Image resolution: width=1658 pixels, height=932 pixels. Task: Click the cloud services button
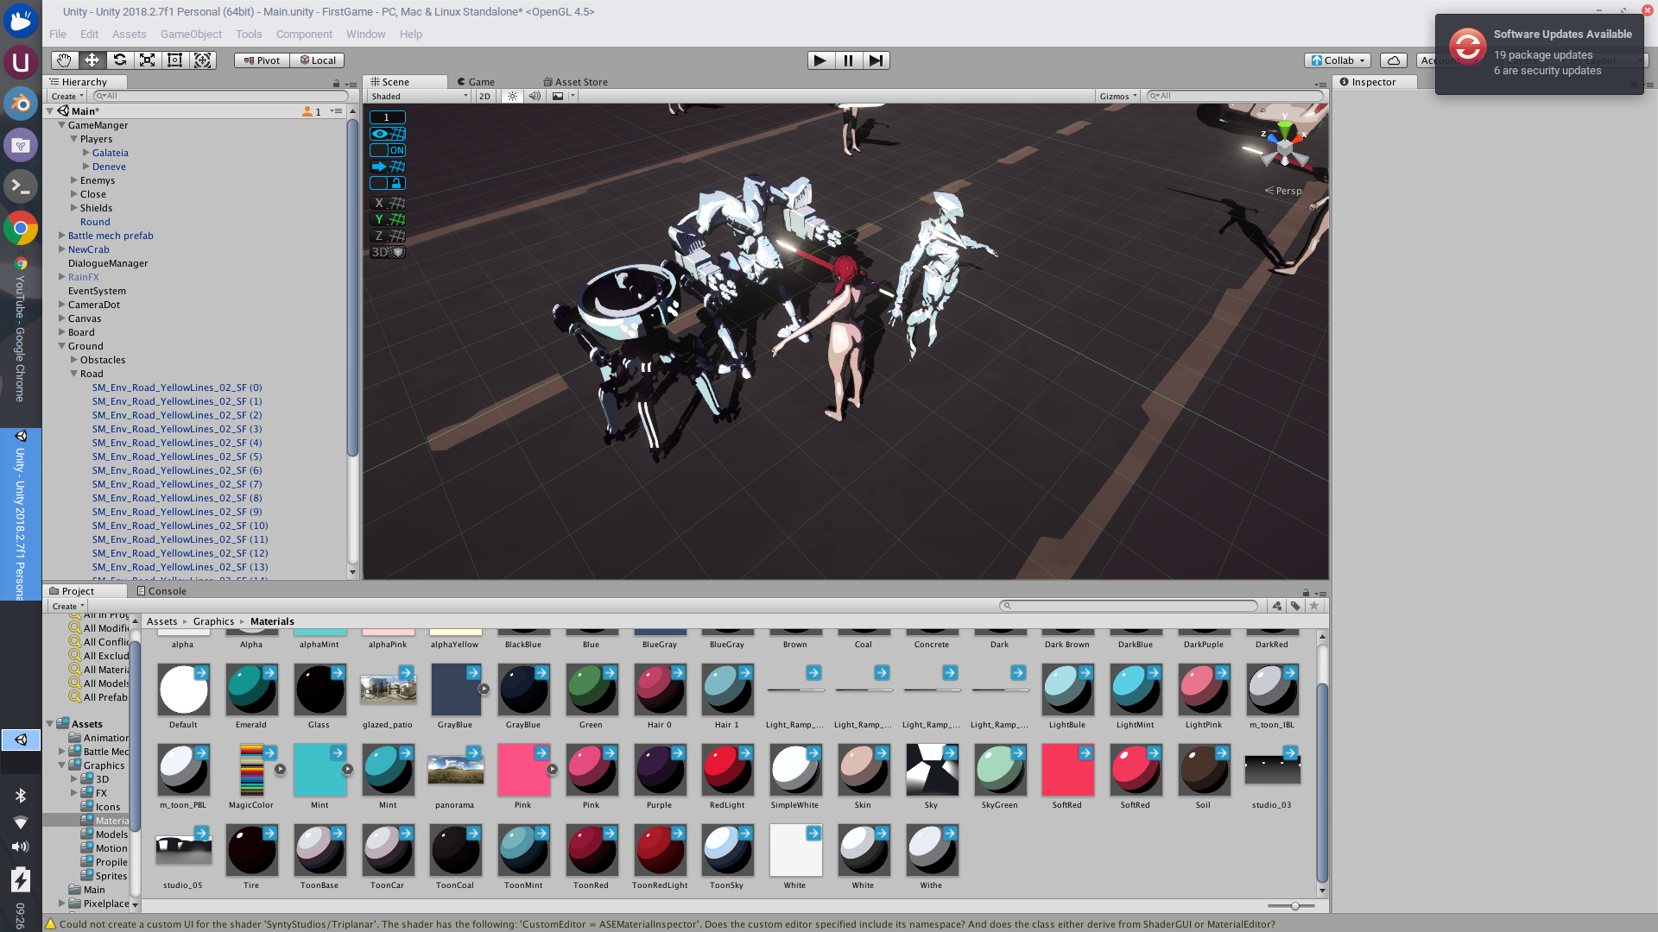click(1393, 60)
